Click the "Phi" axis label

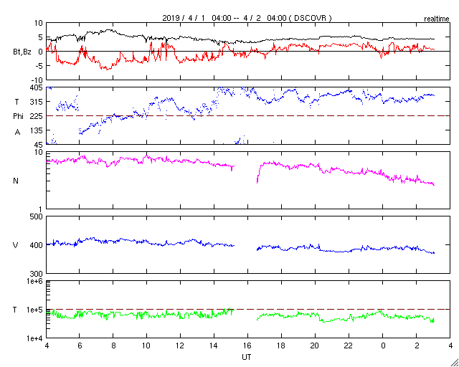point(18,116)
